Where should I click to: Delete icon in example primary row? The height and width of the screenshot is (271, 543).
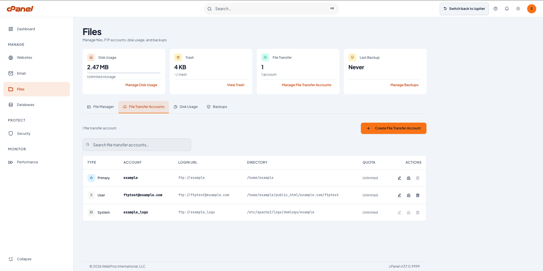tap(418, 178)
